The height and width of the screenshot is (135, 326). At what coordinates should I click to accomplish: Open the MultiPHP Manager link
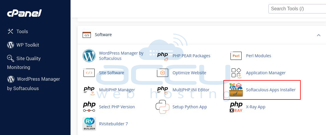coord(117,90)
